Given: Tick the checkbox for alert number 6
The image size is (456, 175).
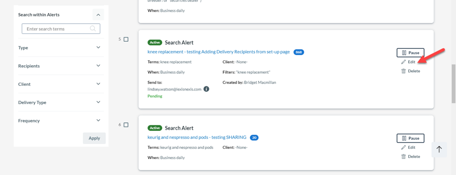Looking at the screenshot, I should [126, 125].
